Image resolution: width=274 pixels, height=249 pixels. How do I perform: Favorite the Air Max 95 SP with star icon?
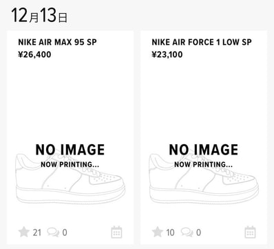pyautogui.click(x=24, y=232)
